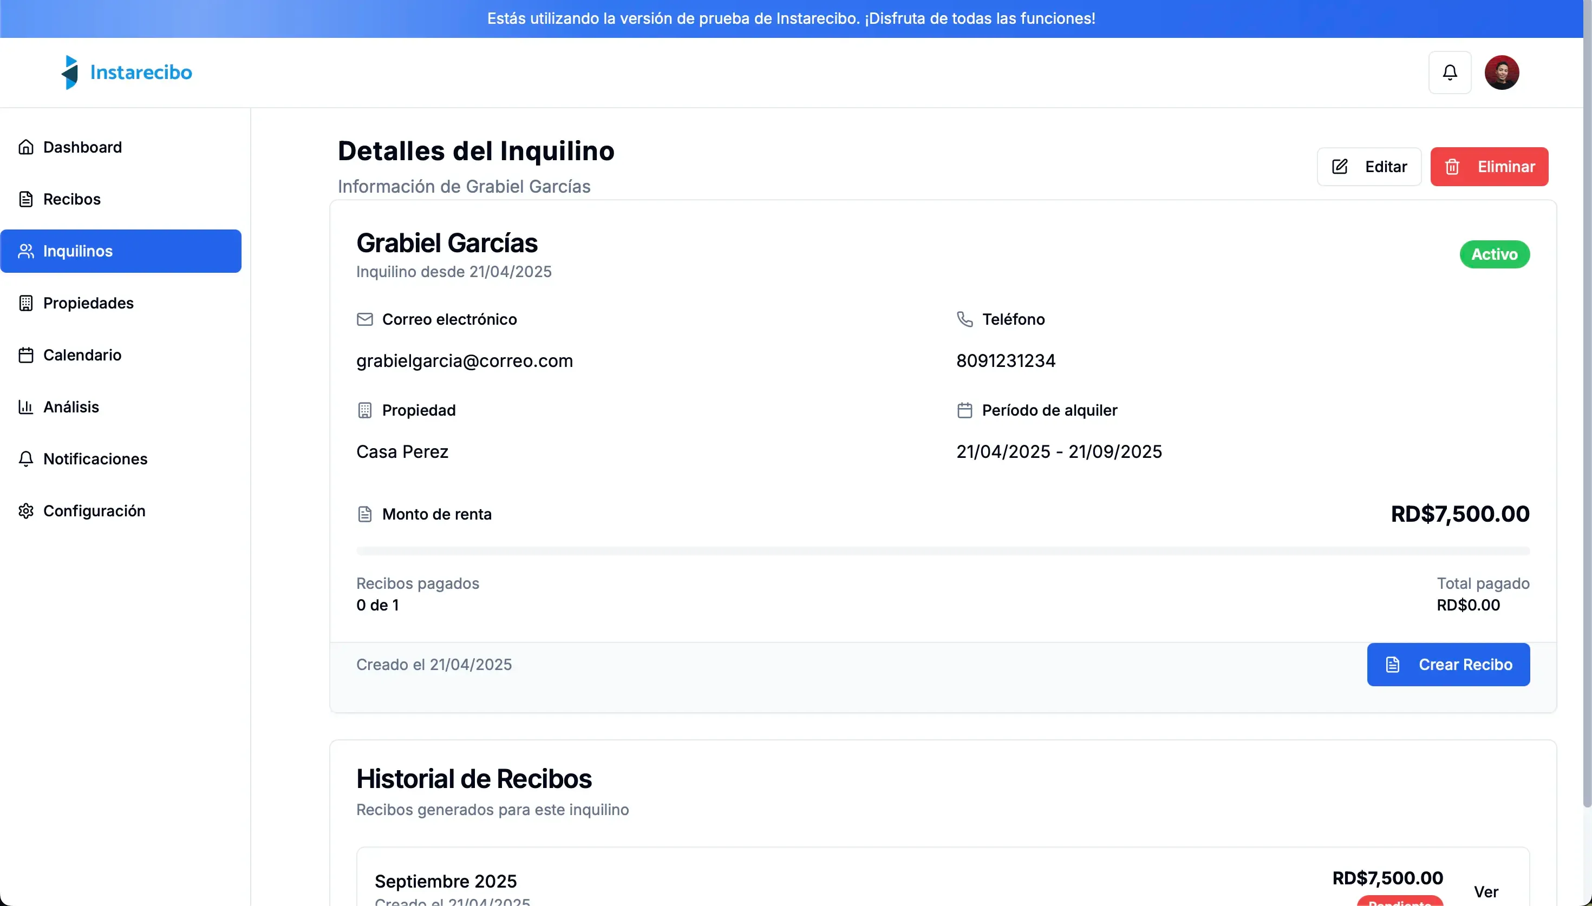Click the building icon beside Propiedad label
1592x906 pixels.
(365, 410)
